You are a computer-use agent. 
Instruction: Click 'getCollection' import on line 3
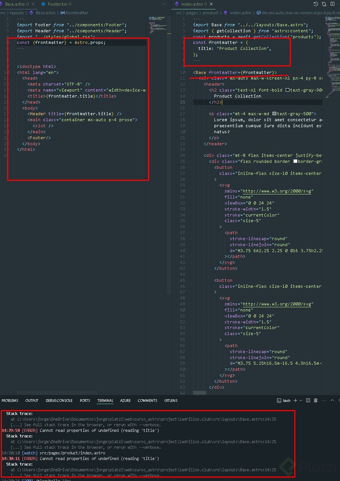coord(233,31)
